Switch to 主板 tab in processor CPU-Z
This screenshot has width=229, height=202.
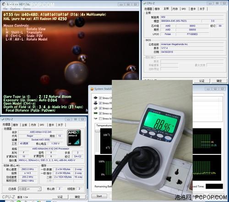(24, 125)
